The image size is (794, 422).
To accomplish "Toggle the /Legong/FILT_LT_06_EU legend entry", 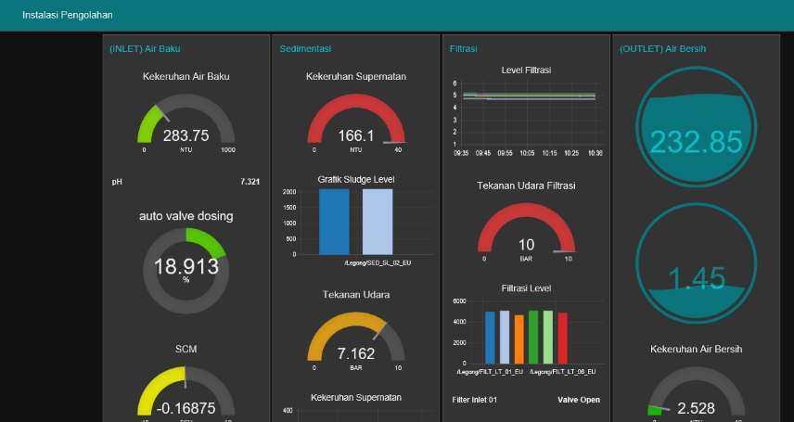I will click(563, 372).
